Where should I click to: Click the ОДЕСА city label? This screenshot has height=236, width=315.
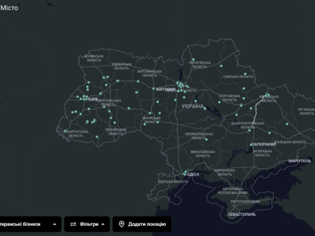click(x=193, y=174)
